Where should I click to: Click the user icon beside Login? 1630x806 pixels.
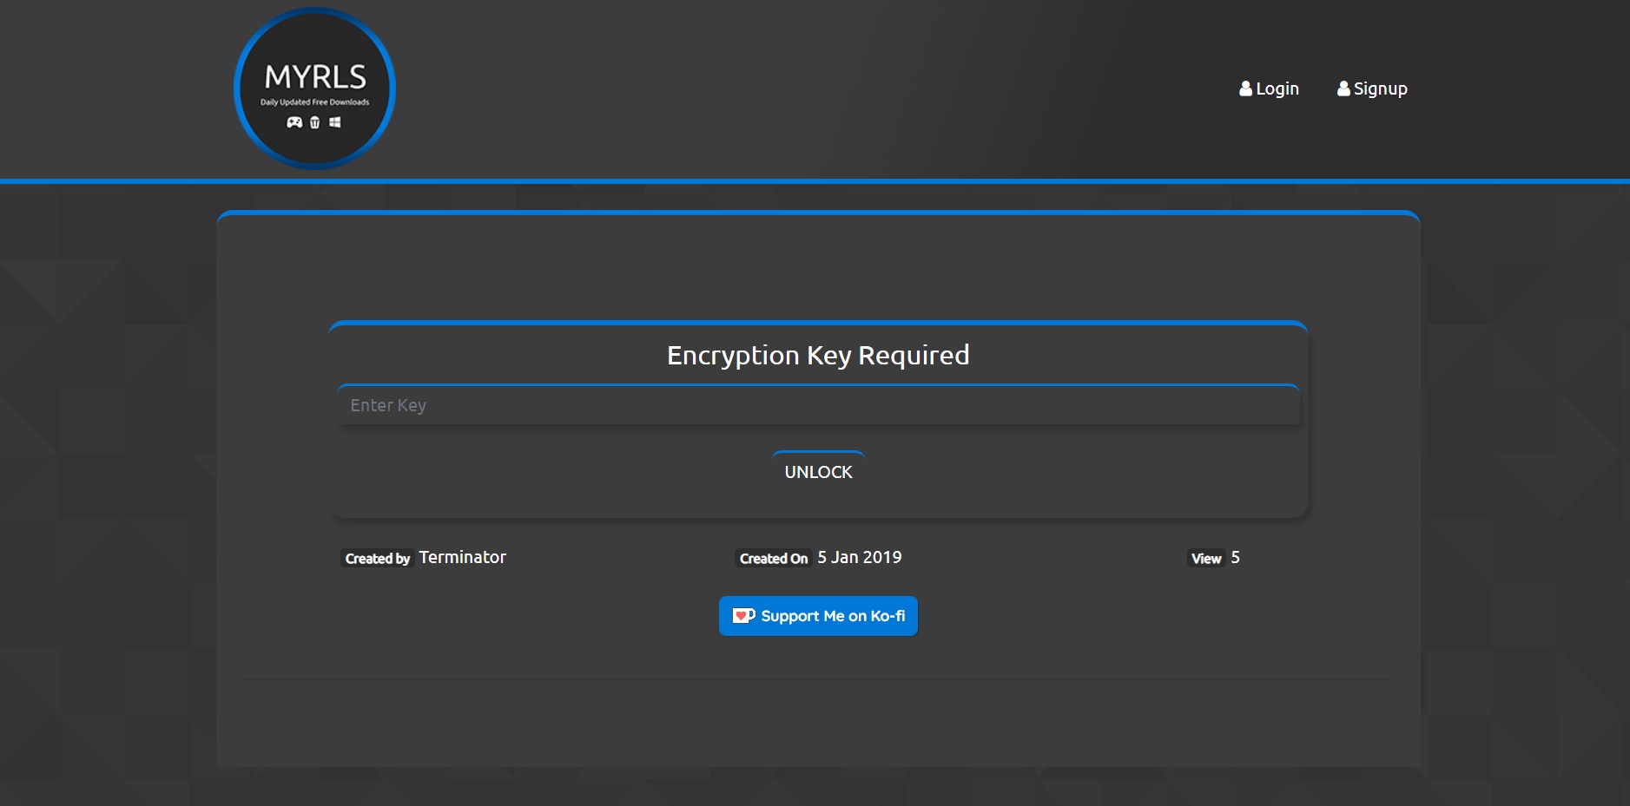point(1245,88)
